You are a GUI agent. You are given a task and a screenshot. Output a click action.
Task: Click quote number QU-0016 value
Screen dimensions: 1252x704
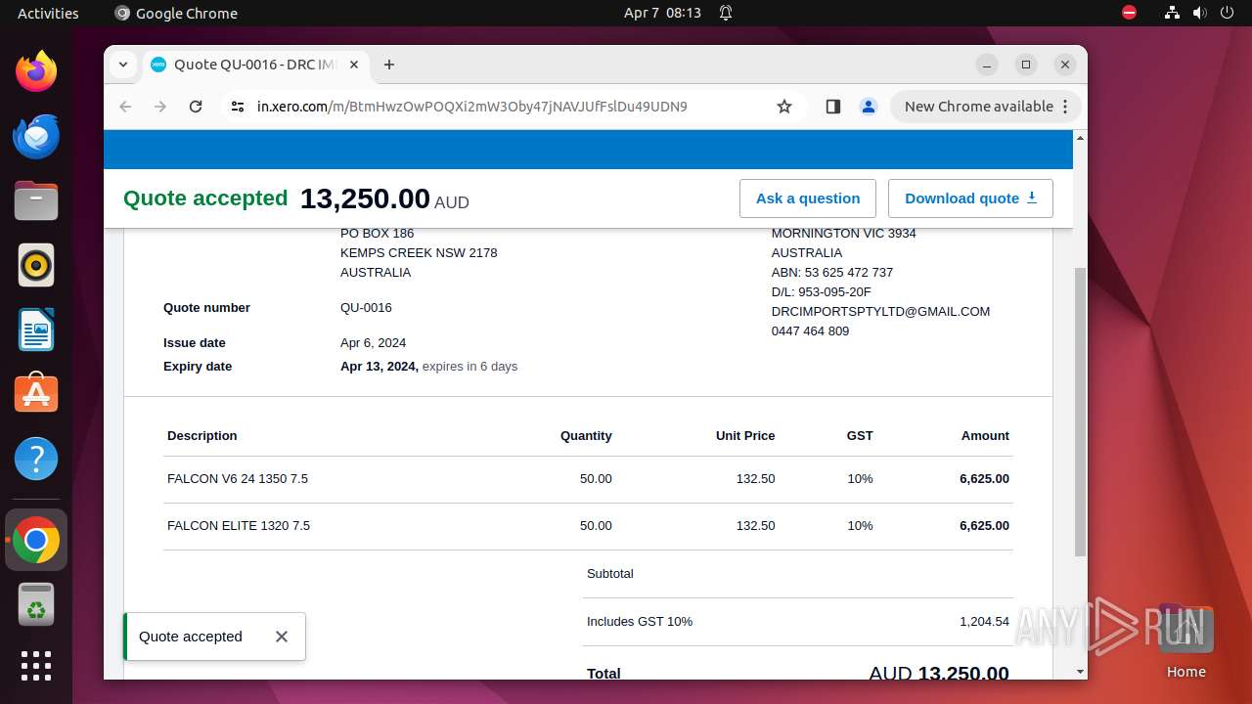366,308
